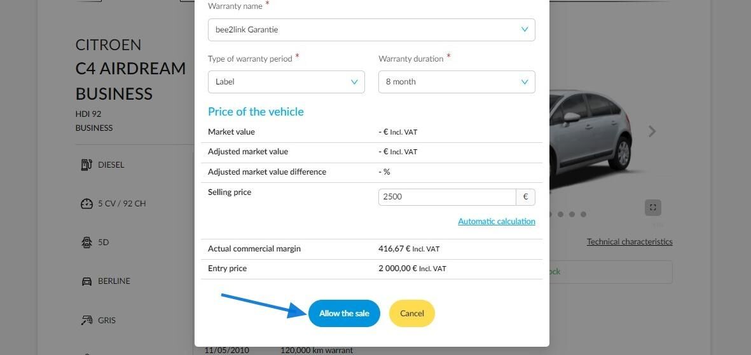Expand the Type of warranty period dropdown
The image size is (751, 355).
[286, 82]
